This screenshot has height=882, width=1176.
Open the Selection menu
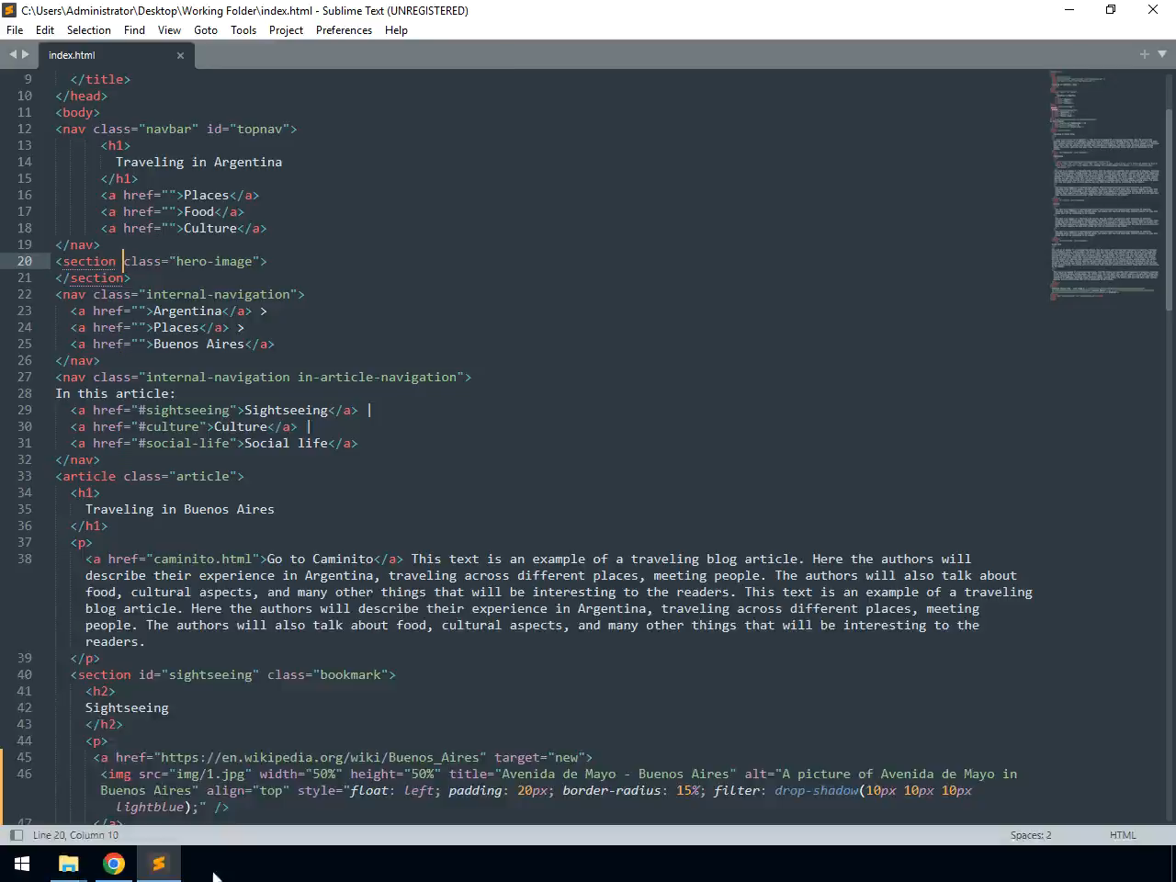coord(89,29)
